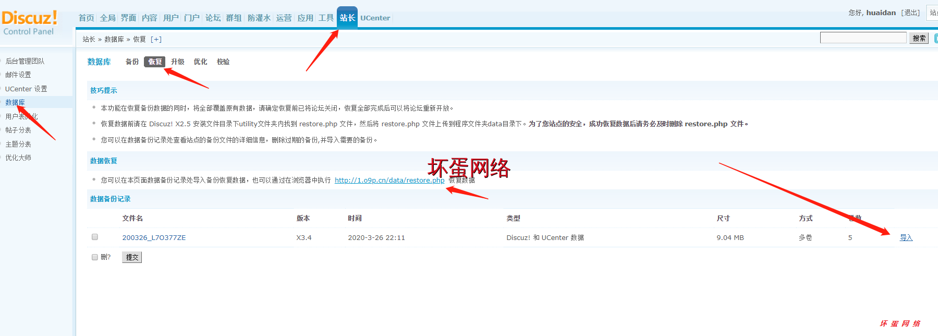Open 主题分表 in the sidebar
This screenshot has height=336, width=938.
18,144
